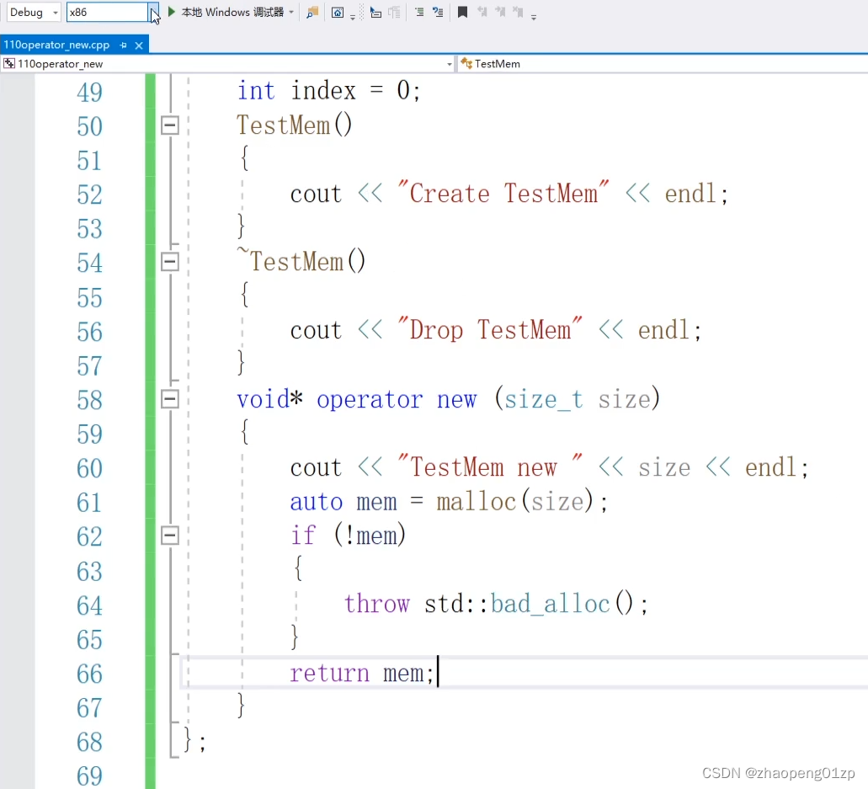This screenshot has width=868, height=789.
Task: Click the bookmark toggle icon
Action: 462,13
